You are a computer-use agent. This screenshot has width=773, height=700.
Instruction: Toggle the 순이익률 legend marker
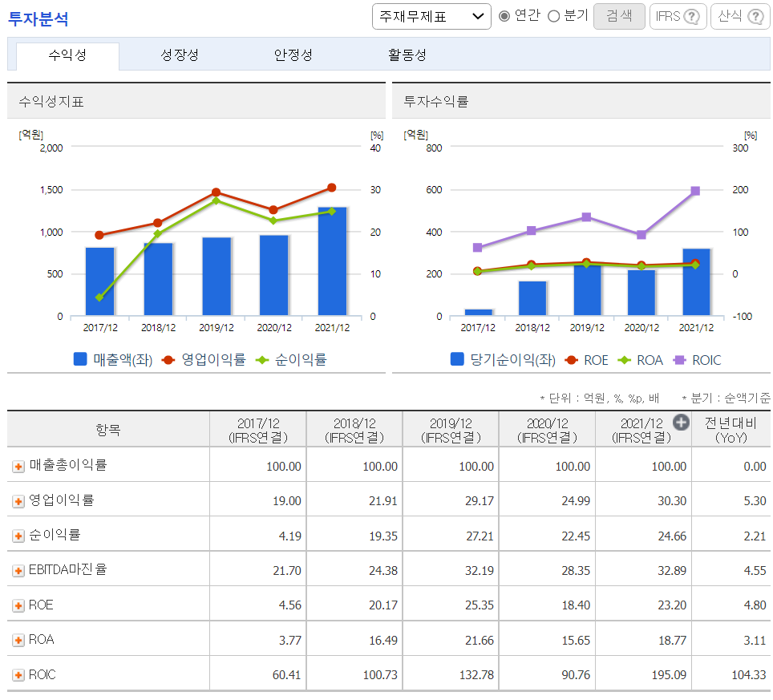[262, 360]
